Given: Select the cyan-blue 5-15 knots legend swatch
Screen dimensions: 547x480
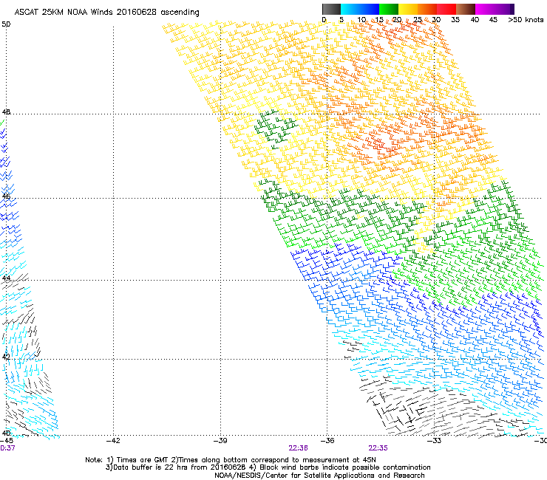Looking at the screenshot, I should (360, 9).
